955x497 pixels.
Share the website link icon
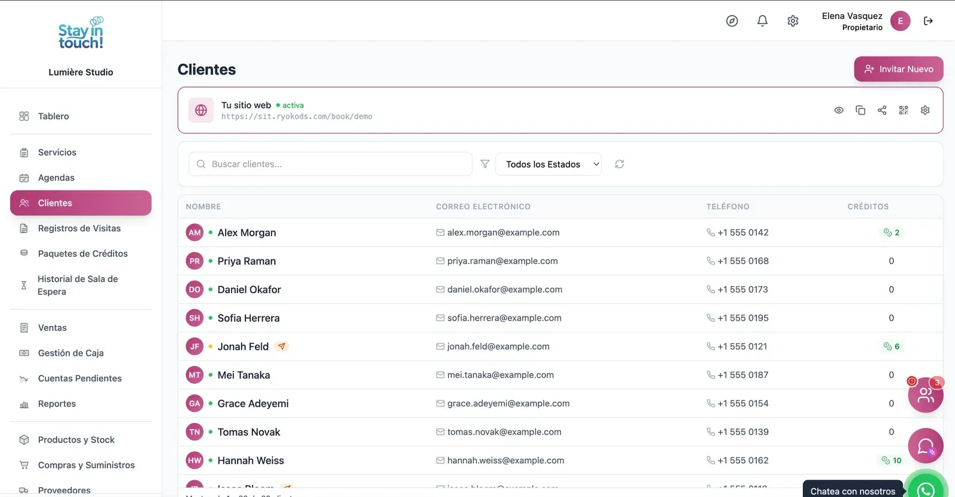[x=882, y=110]
